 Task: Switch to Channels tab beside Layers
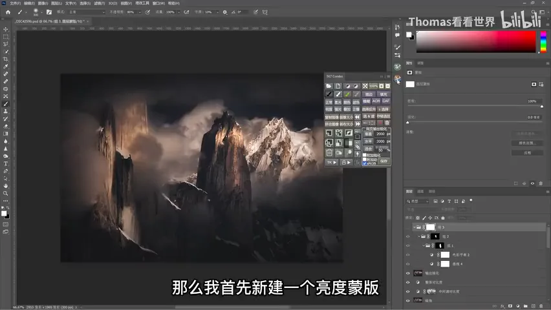click(x=420, y=191)
